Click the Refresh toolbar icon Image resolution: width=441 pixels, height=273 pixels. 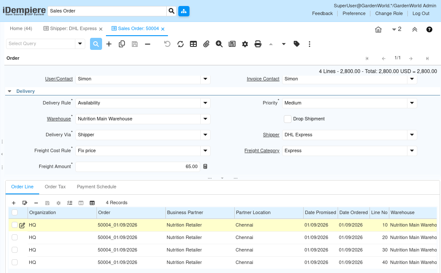pos(180,44)
